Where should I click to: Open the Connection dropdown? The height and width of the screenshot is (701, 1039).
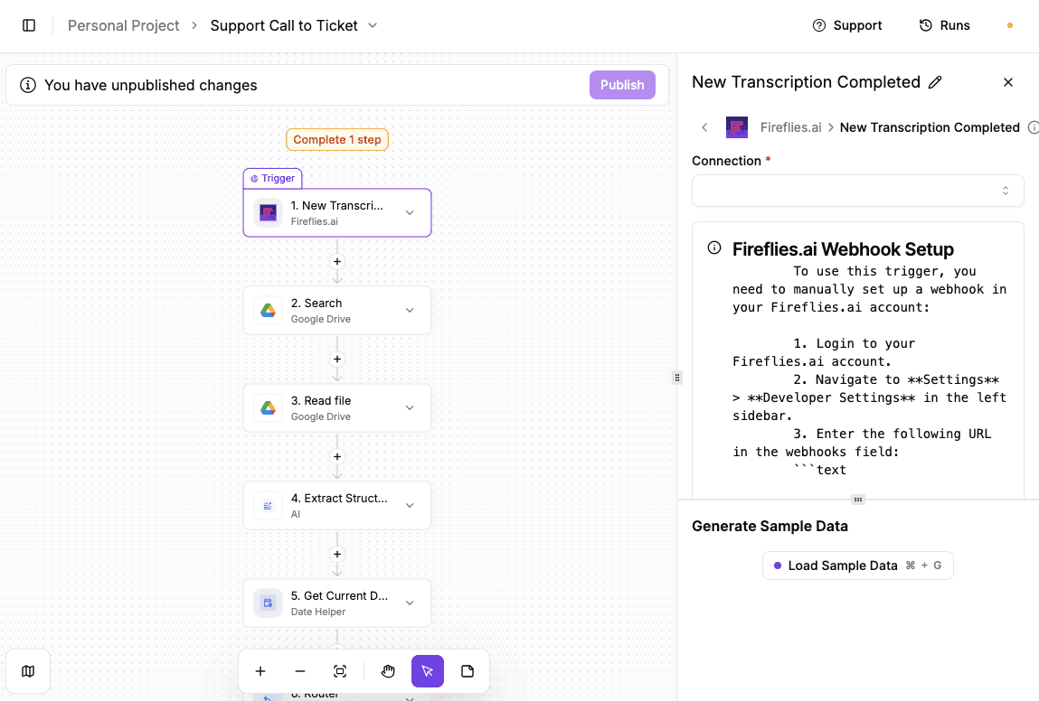coord(857,191)
